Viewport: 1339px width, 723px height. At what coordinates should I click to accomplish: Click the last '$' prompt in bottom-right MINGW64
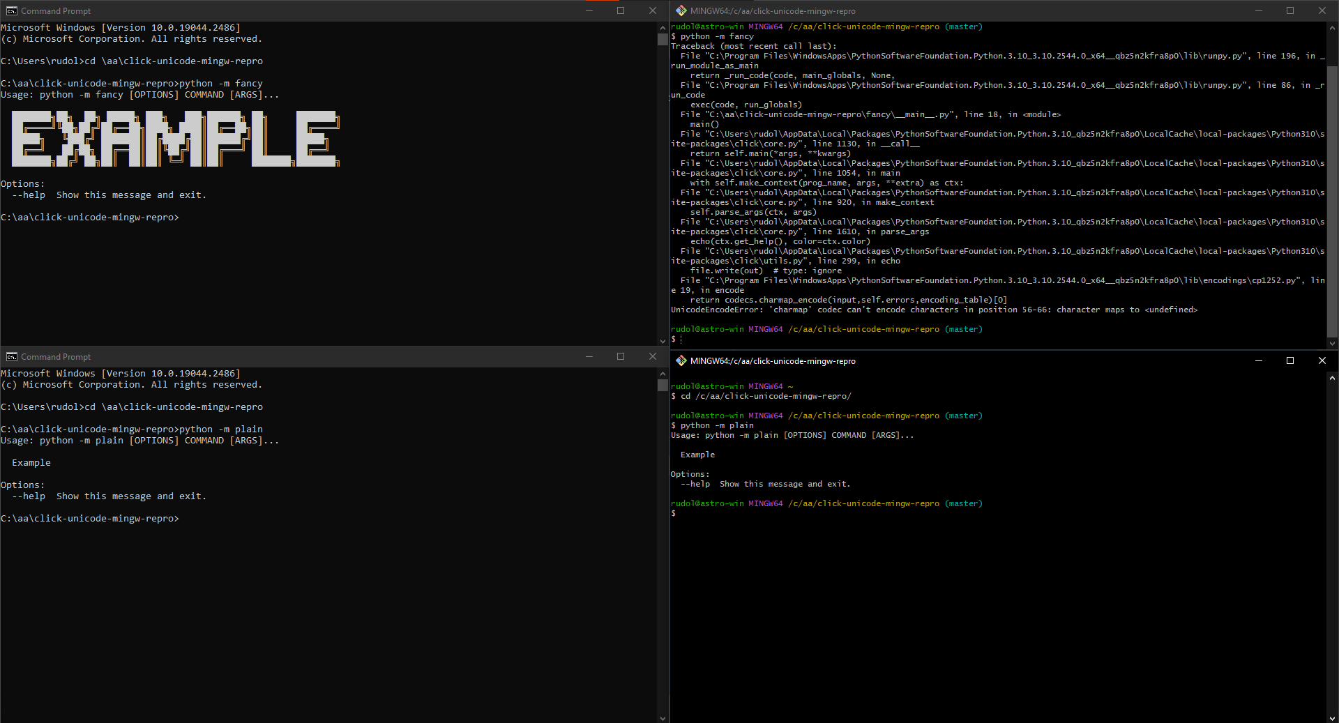click(x=674, y=513)
